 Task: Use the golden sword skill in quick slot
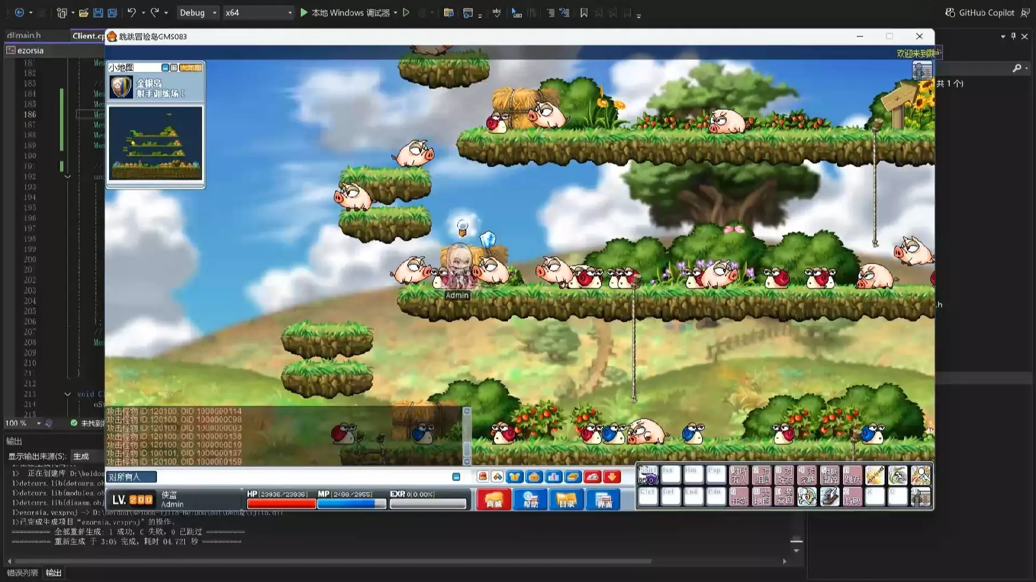[x=874, y=475]
